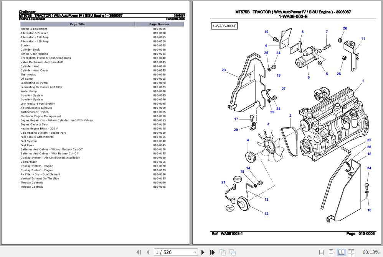383x257 pixels.
Task: Go to the previous page
Action: pyautogui.click(x=148, y=252)
